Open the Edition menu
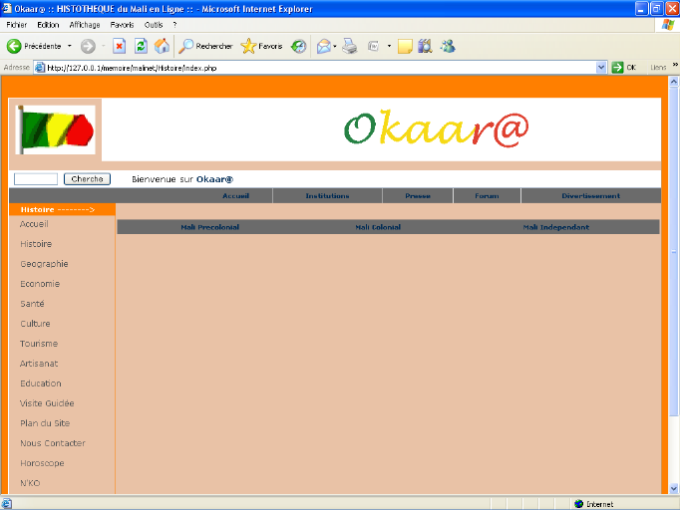The width and height of the screenshot is (680, 510). pyautogui.click(x=48, y=25)
